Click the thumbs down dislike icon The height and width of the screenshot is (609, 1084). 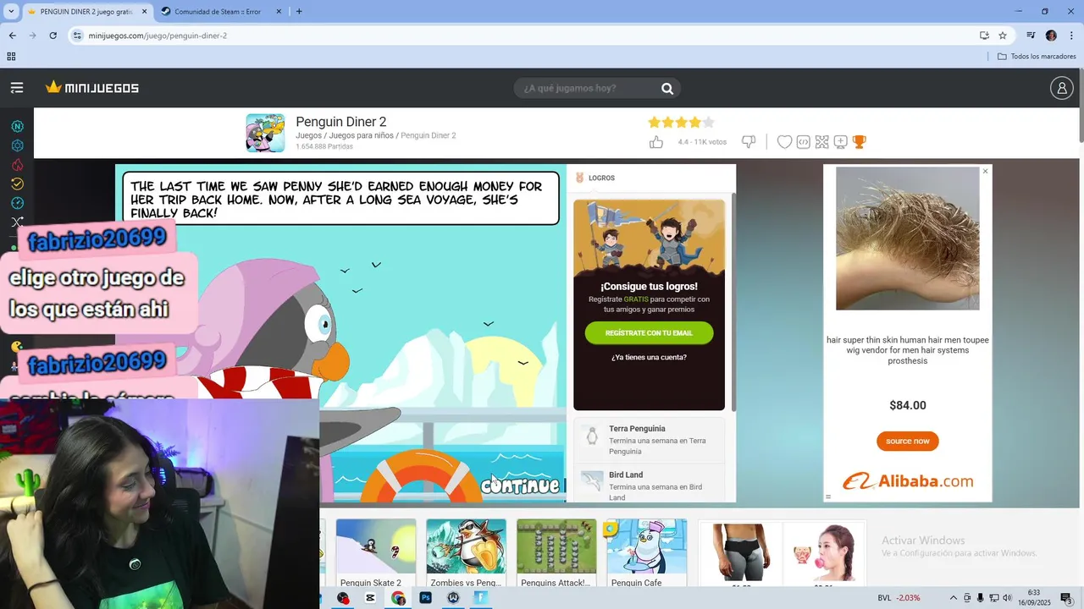749,142
